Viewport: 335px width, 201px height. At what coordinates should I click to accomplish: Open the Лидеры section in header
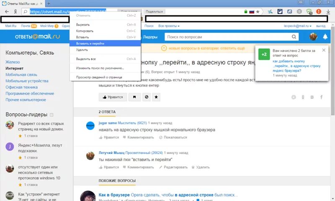pyautogui.click(x=150, y=37)
